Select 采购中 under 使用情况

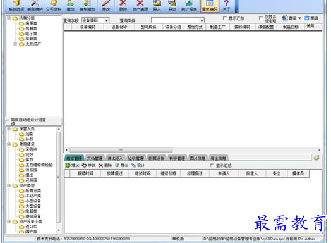31,149
